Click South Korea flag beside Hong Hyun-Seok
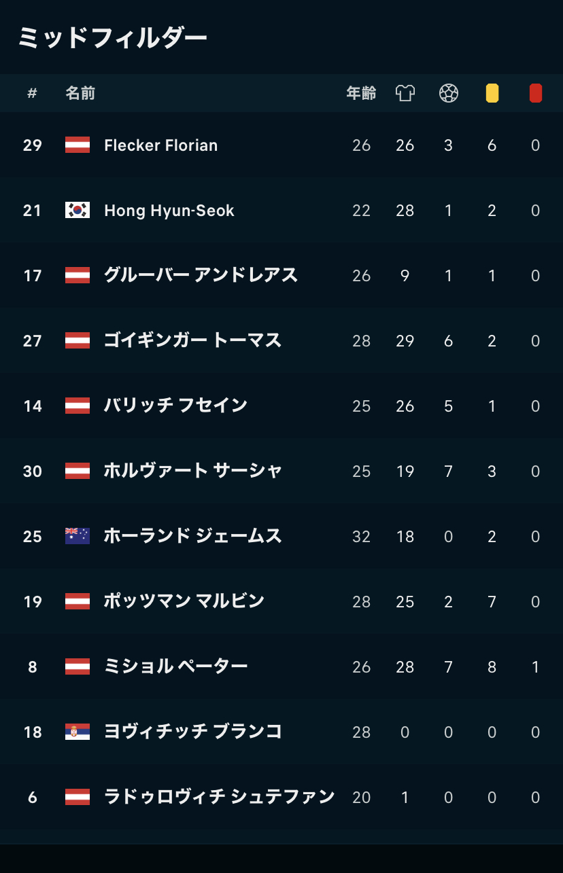563x873 pixels. pyautogui.click(x=78, y=210)
